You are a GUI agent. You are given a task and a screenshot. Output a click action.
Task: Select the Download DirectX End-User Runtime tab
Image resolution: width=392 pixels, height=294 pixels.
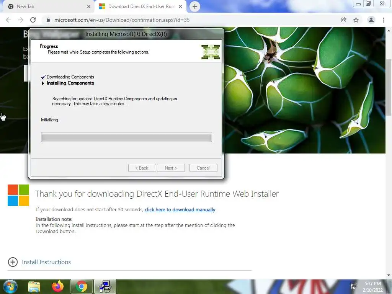(x=140, y=7)
